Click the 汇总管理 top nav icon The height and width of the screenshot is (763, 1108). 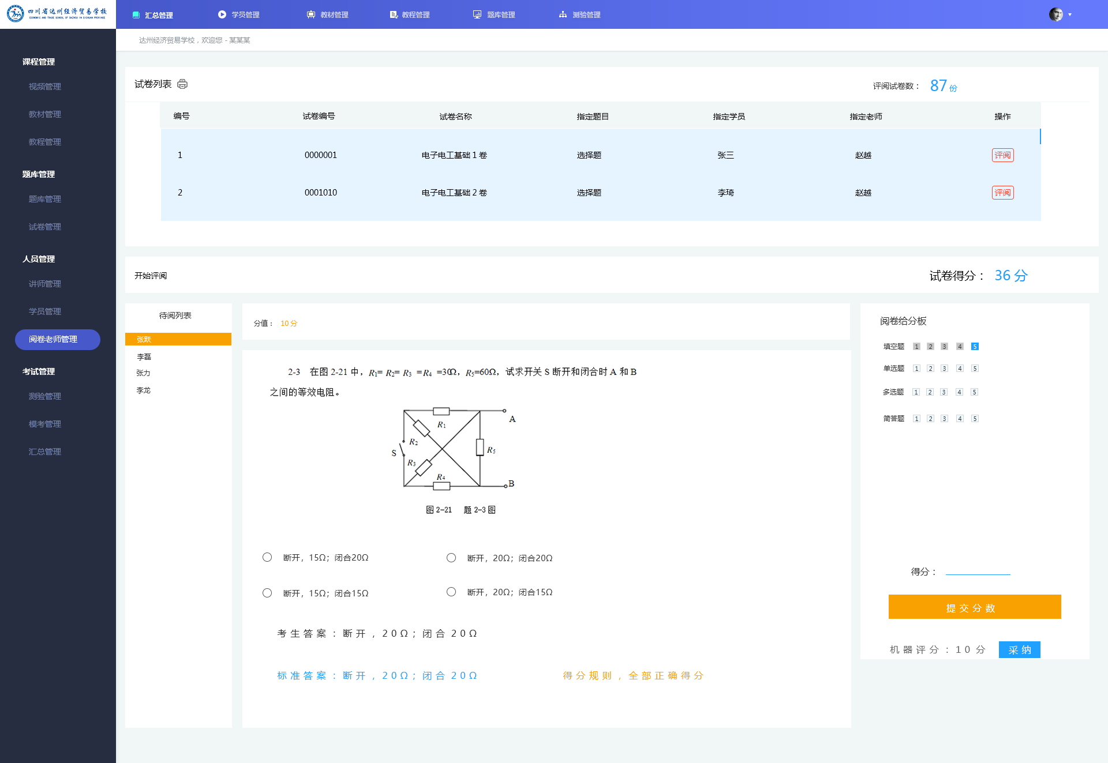[136, 15]
